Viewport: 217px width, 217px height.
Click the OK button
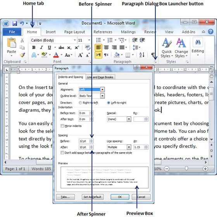point(120,197)
